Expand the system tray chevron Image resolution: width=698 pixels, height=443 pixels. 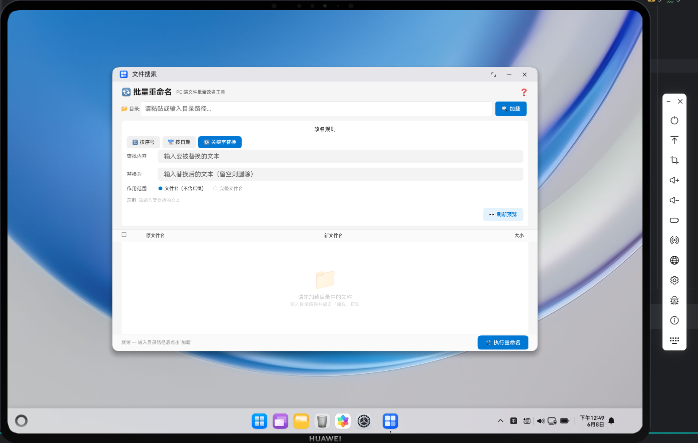click(x=500, y=421)
